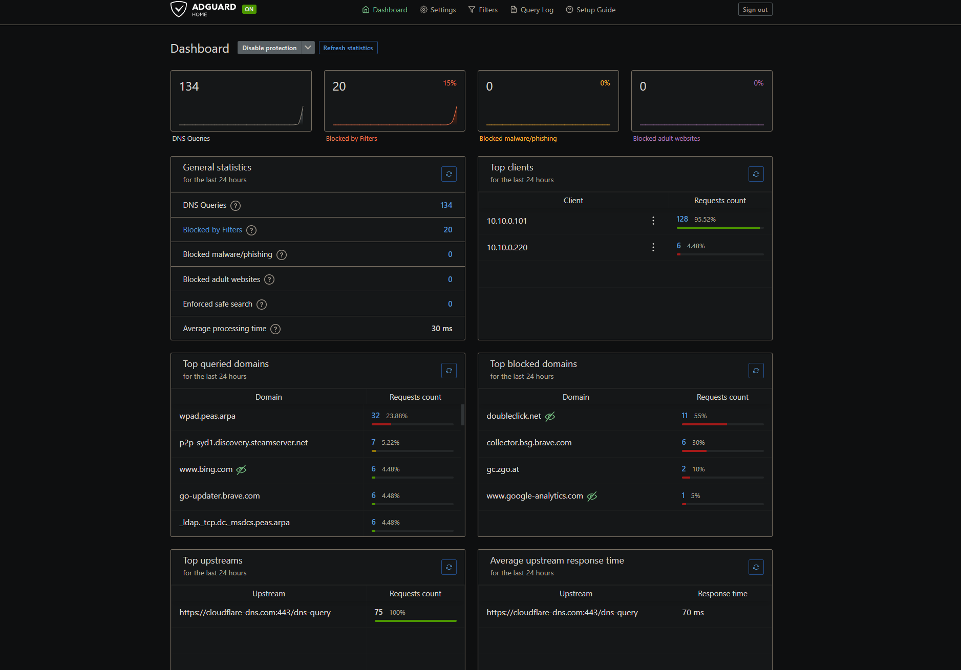961x670 pixels.
Task: Click the scrollbar in Top queried domains
Action: pyautogui.click(x=463, y=415)
